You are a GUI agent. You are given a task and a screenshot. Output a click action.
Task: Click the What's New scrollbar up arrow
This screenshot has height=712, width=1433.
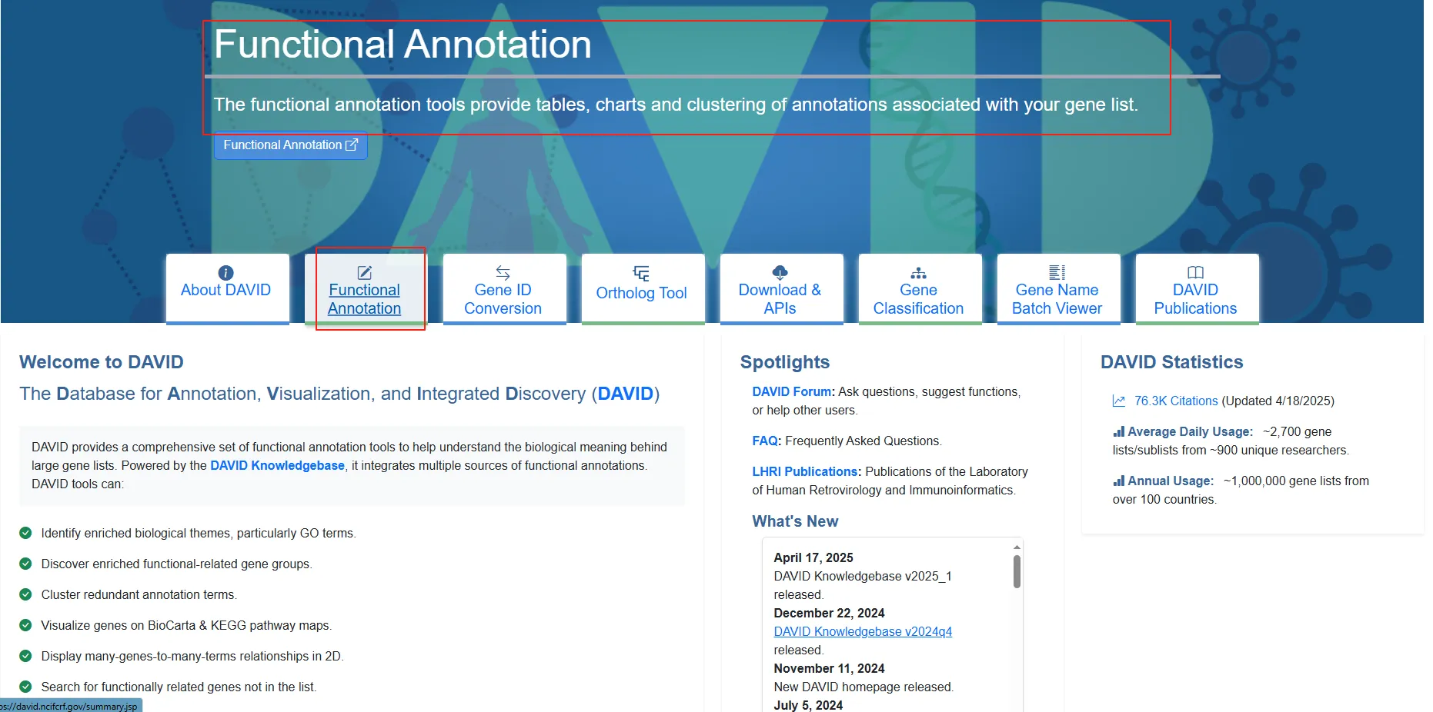point(1017,547)
